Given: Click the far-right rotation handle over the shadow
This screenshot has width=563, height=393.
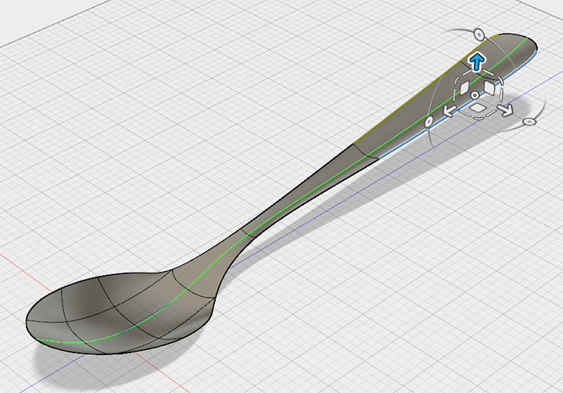Looking at the screenshot, I should click(x=529, y=122).
